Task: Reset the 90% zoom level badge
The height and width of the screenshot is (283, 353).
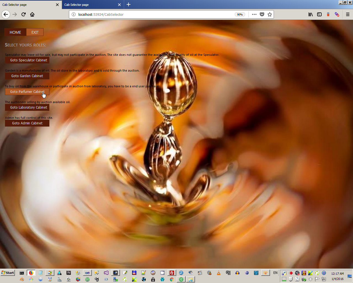Action: (240, 14)
